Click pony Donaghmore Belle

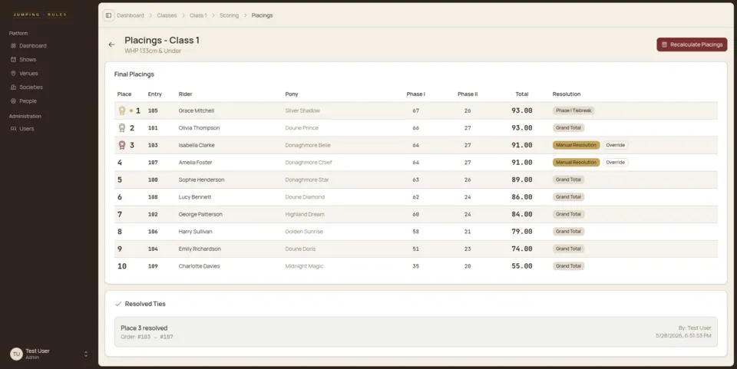pyautogui.click(x=308, y=145)
